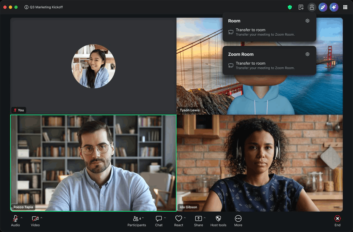Click the Share screen button

click(199, 221)
